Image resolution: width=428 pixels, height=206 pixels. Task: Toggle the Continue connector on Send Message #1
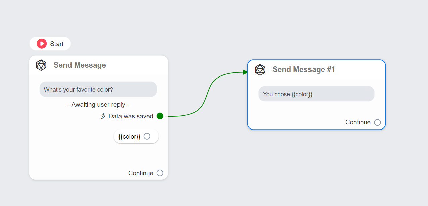coord(378,122)
